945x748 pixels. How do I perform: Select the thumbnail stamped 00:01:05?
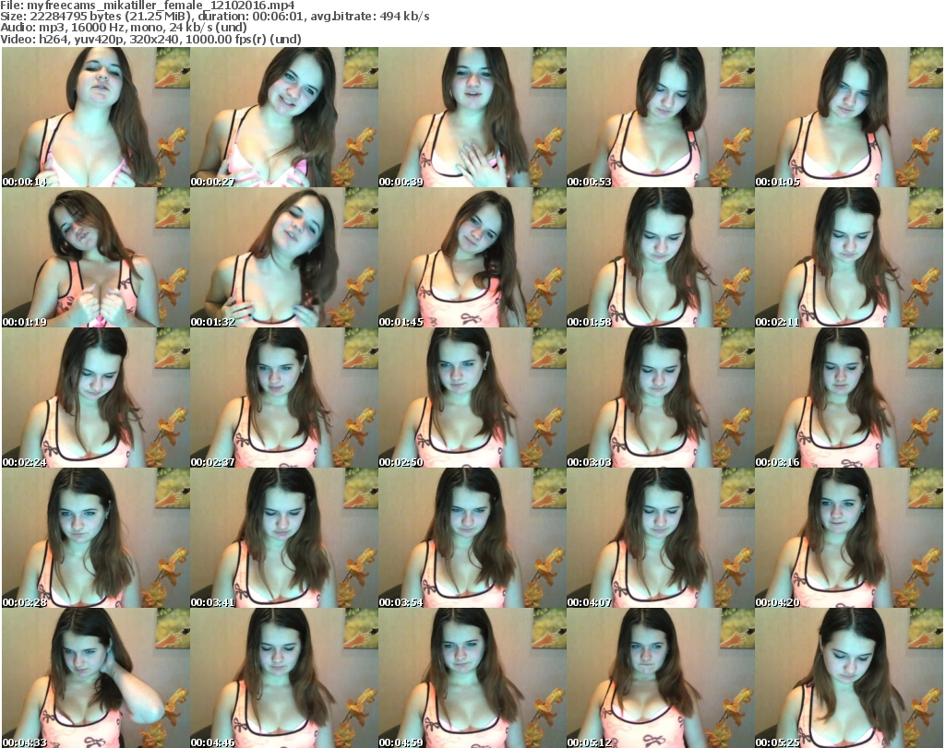pyautogui.click(x=849, y=117)
